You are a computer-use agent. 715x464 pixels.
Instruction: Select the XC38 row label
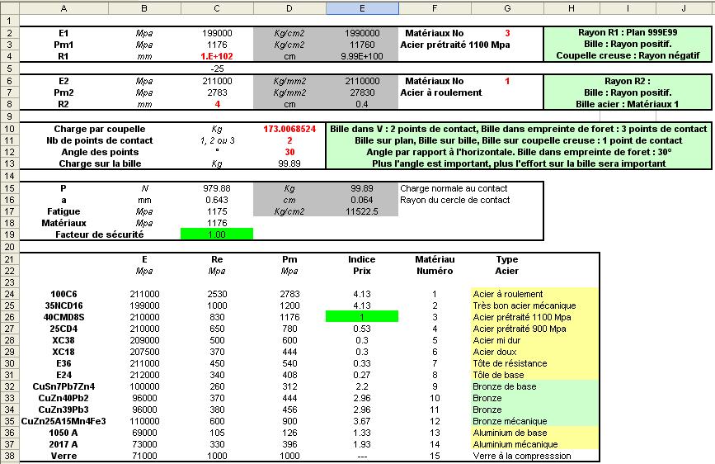pos(64,340)
